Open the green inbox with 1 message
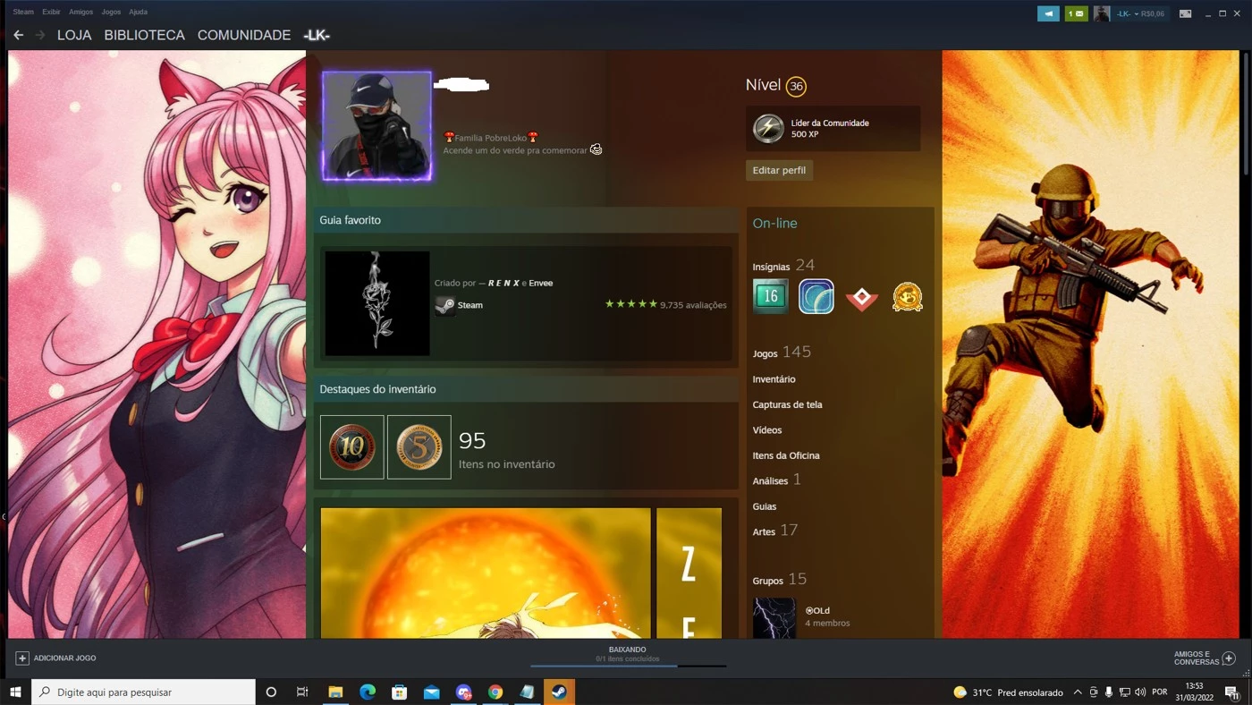1252x705 pixels. tap(1076, 13)
